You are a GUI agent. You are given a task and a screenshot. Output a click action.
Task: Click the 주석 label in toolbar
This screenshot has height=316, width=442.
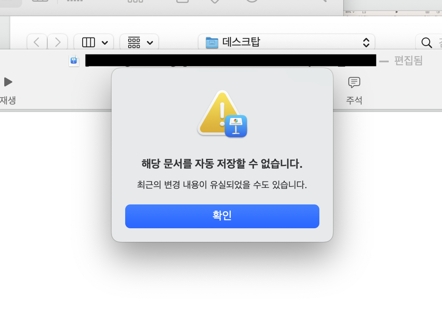354,100
